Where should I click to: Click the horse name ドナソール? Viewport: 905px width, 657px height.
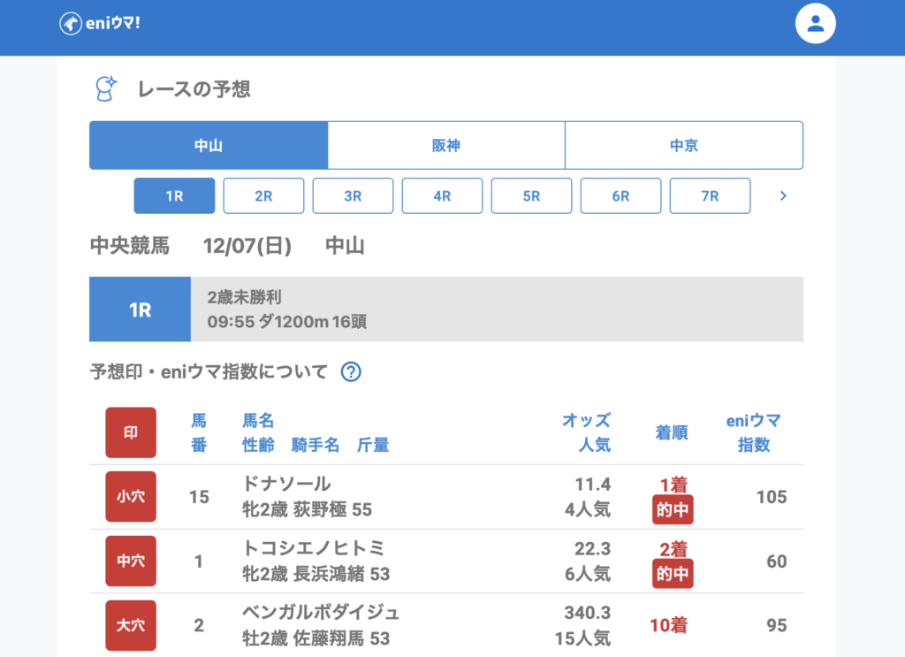pos(286,484)
